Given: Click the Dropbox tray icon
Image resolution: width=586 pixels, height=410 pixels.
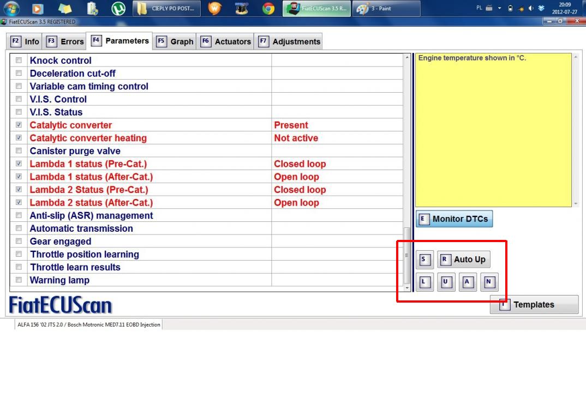Looking at the screenshot, I should tap(541, 8).
